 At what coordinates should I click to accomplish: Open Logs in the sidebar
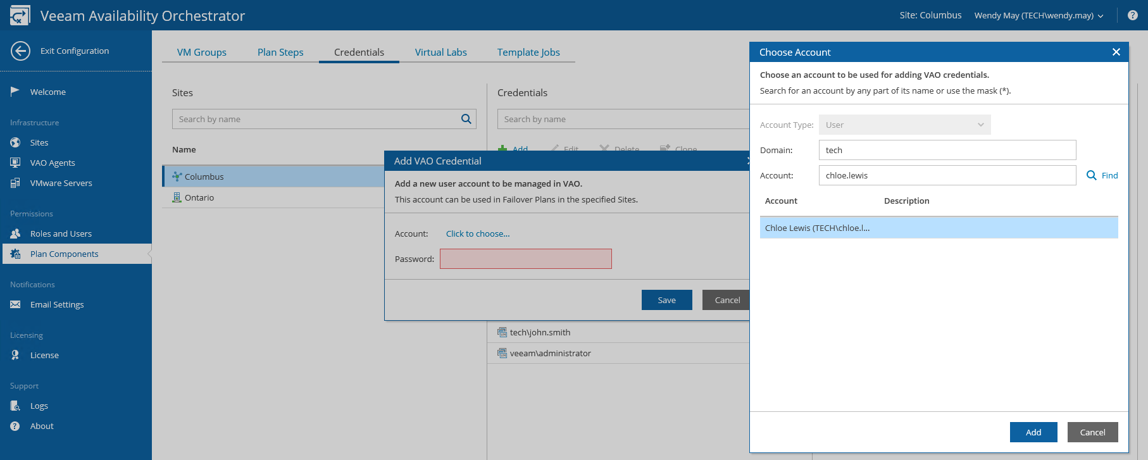[39, 406]
